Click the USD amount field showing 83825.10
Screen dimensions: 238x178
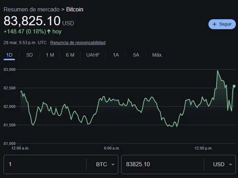pos(162,164)
